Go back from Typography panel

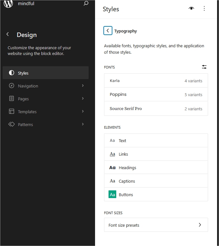pyautogui.click(x=108, y=31)
